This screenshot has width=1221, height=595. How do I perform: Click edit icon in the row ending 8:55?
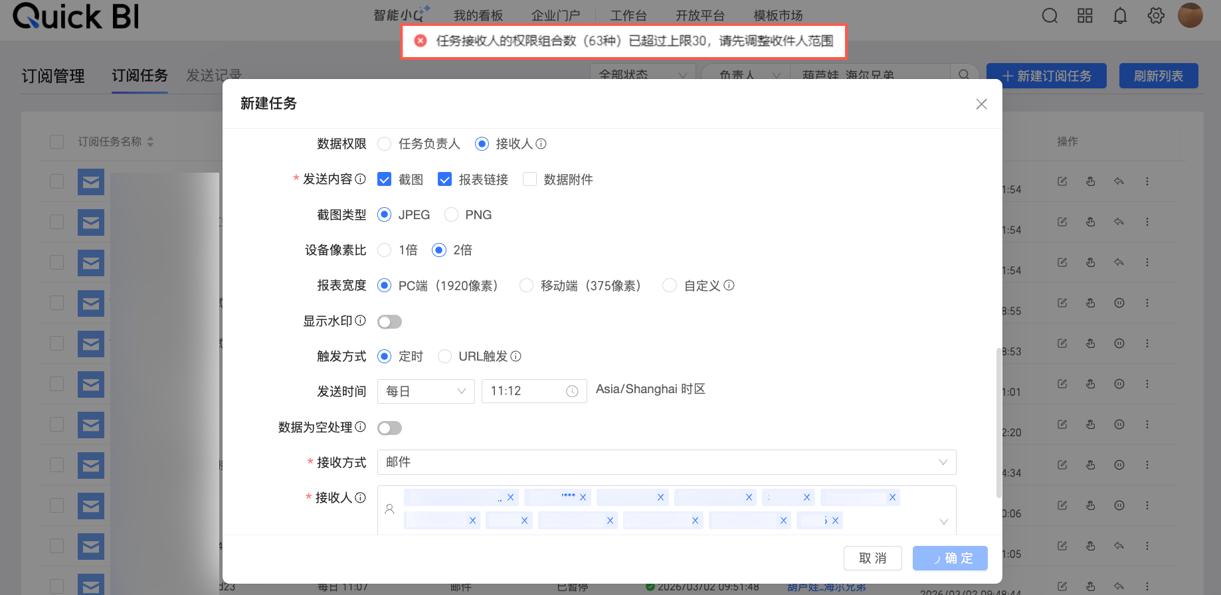coord(1062,303)
